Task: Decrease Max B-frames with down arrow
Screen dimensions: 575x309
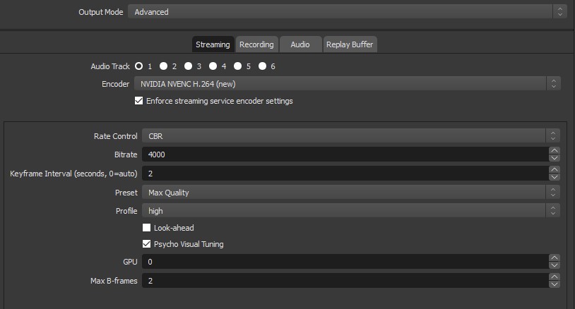Action: (554, 284)
